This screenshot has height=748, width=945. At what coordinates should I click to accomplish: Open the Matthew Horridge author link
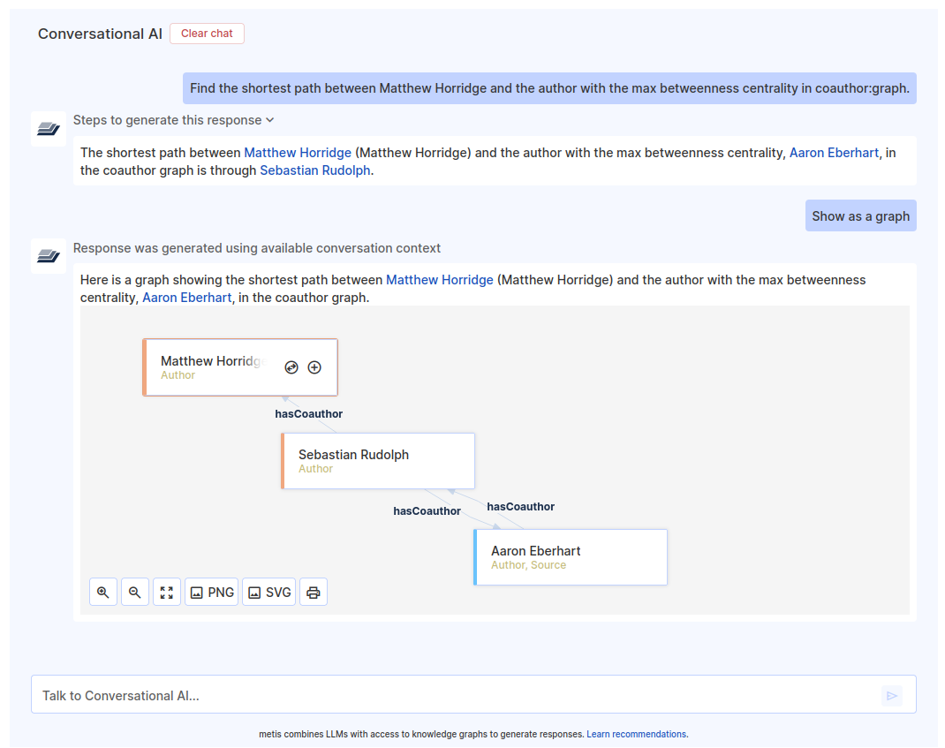tap(298, 152)
